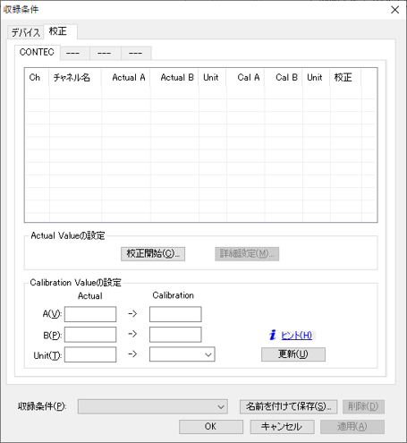This screenshot has height=443, width=407.
Task: Click the 校正 column header in table
Action: [x=345, y=78]
